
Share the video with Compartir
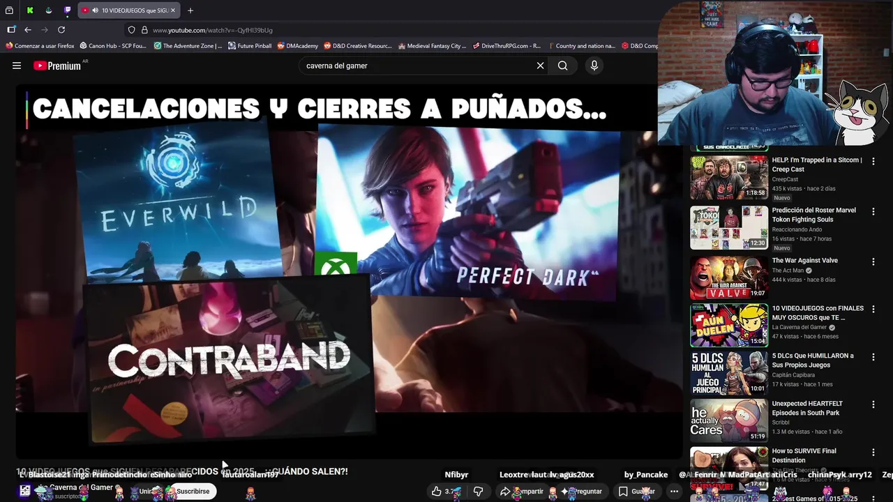pos(522,492)
